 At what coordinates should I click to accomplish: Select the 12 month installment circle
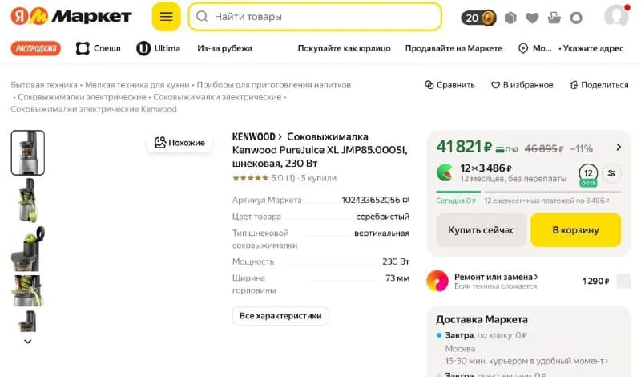click(x=588, y=174)
